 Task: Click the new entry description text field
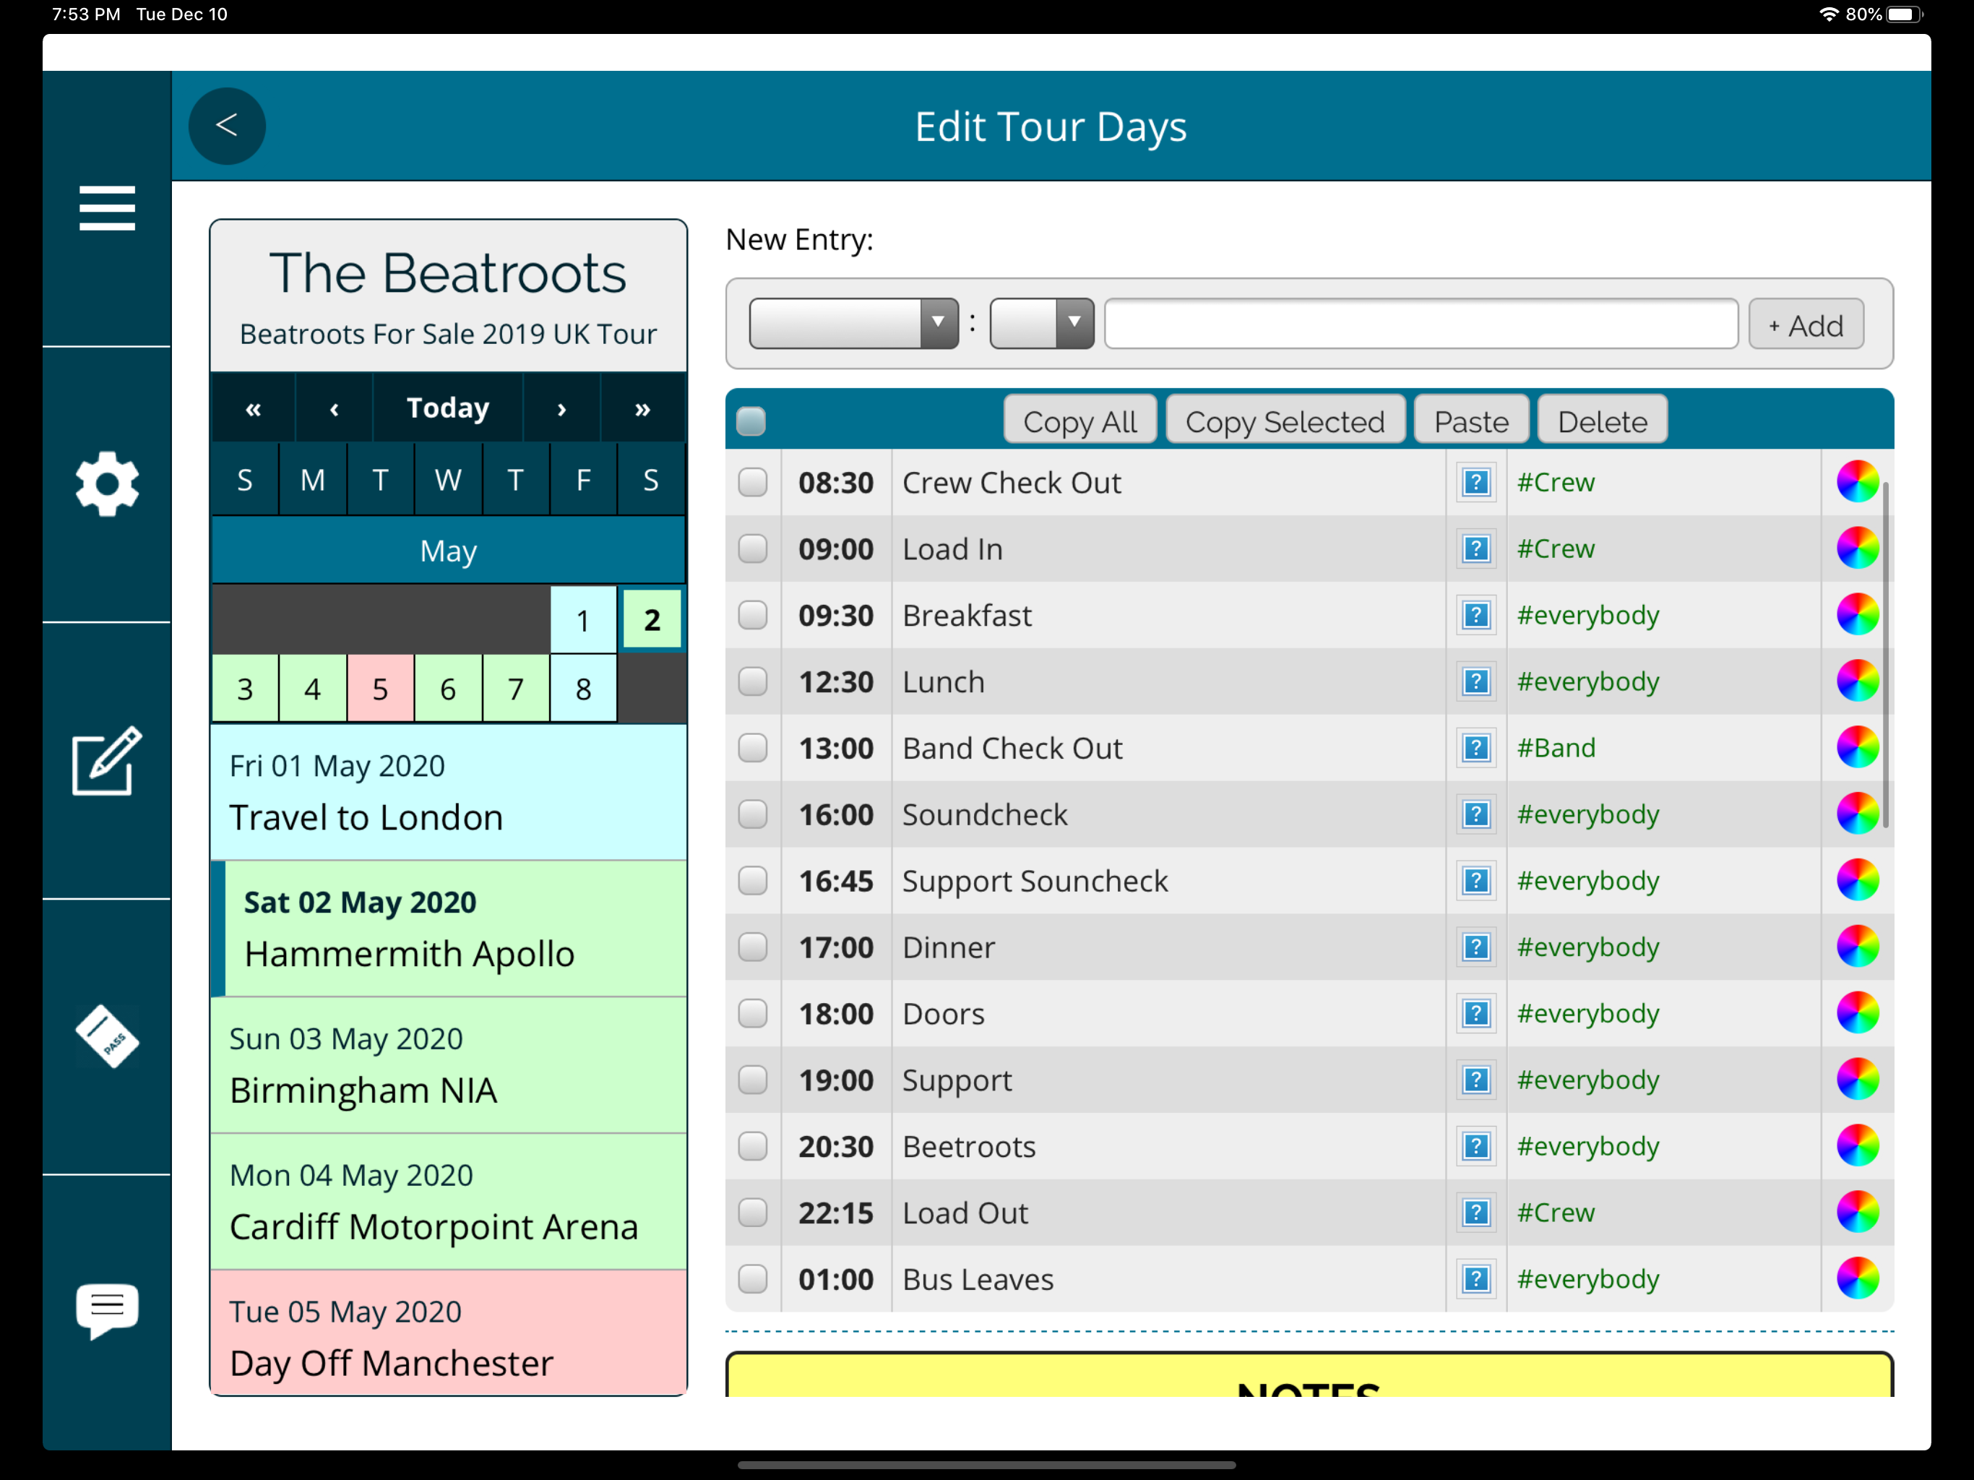[x=1421, y=323]
